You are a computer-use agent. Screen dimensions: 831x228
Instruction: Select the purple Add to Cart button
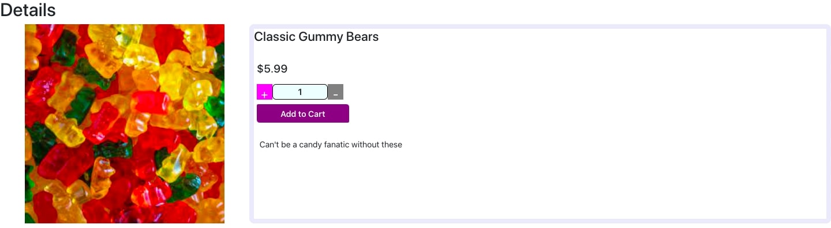click(x=303, y=113)
